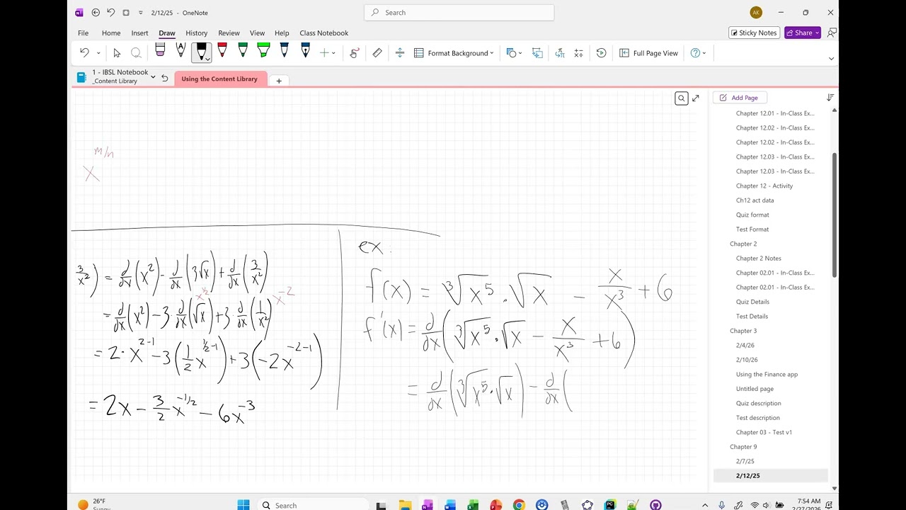Click the title bar Undo icon
Viewport: 906px width, 510px height.
pos(110,12)
